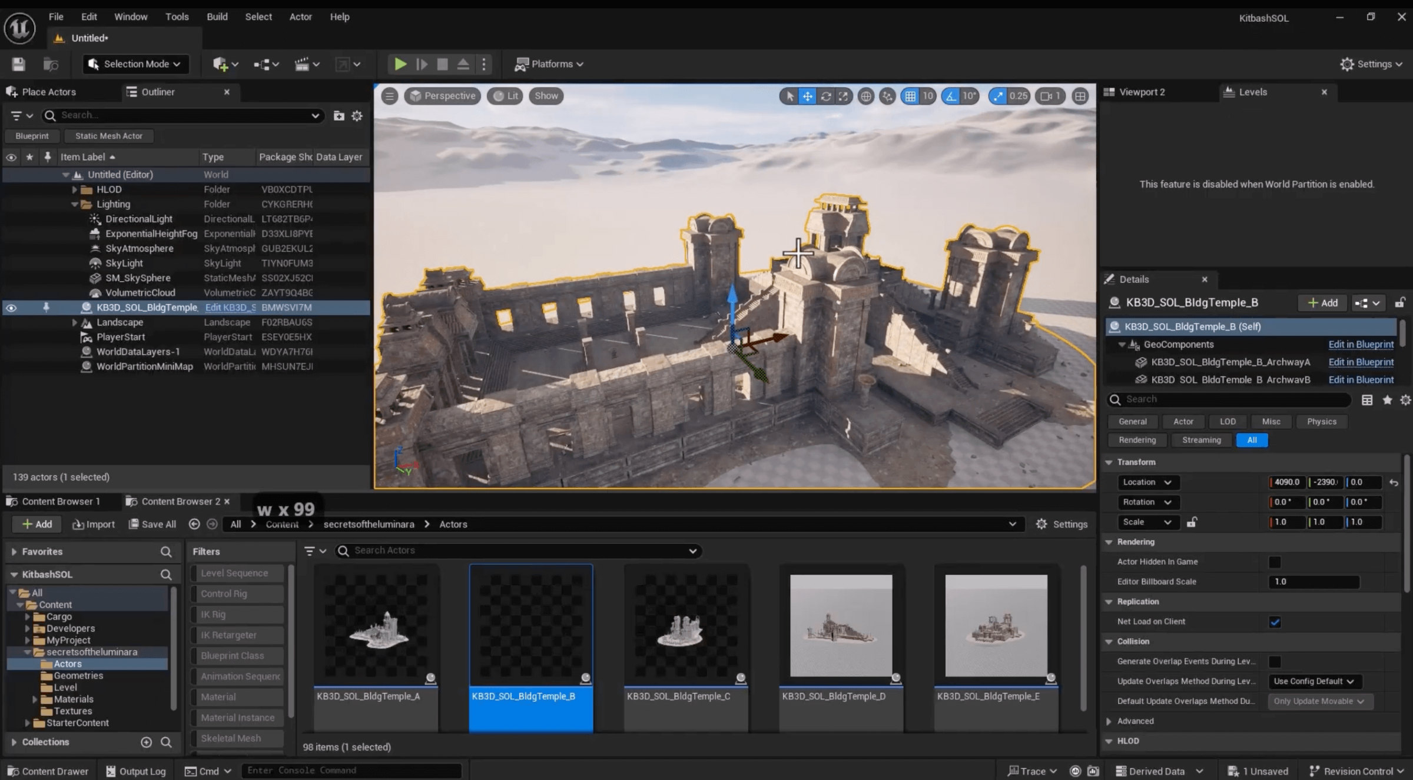Enable Actor Hidden In Game

pos(1275,562)
